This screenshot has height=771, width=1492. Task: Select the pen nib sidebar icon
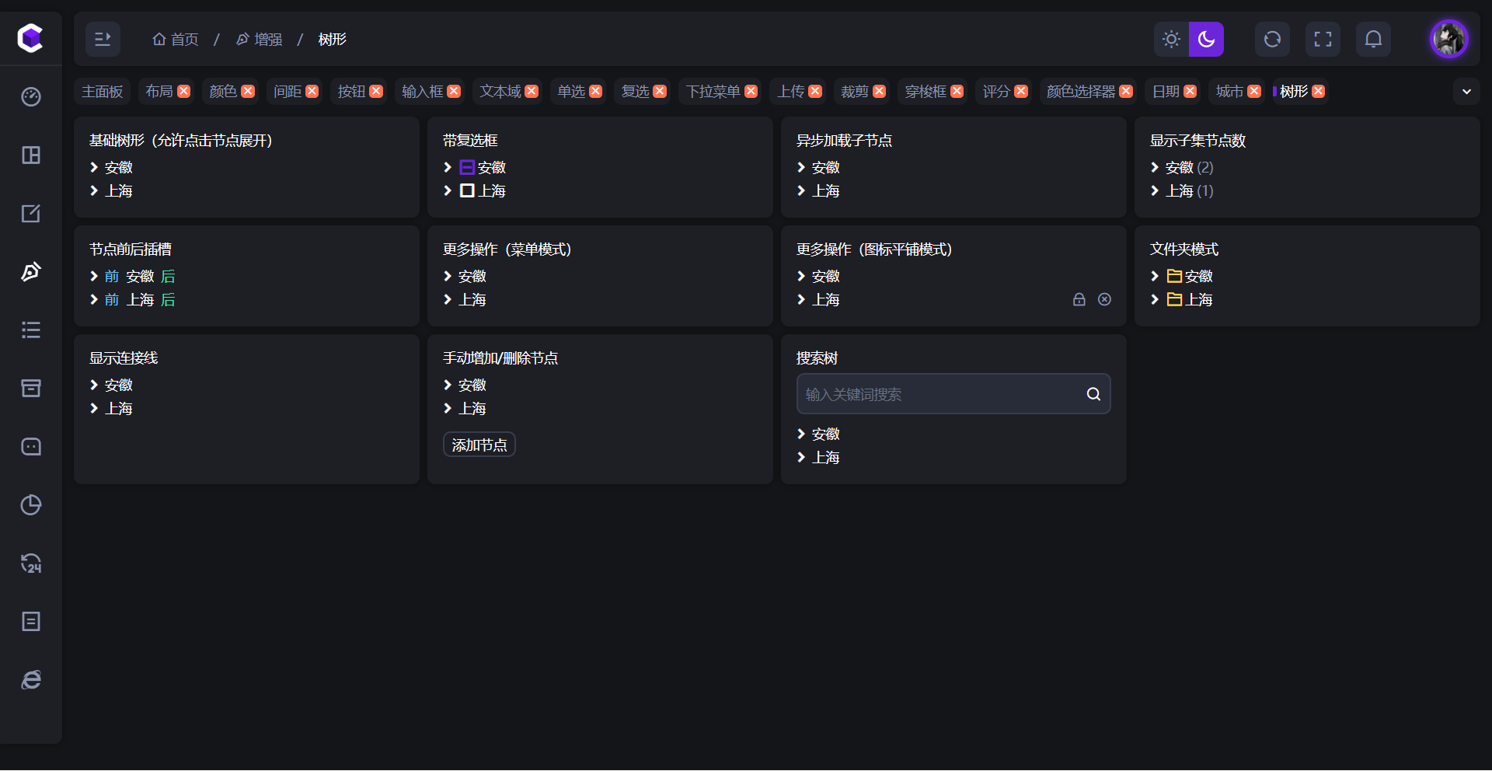point(31,271)
